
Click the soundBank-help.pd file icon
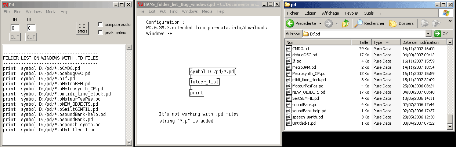(x=288, y=110)
